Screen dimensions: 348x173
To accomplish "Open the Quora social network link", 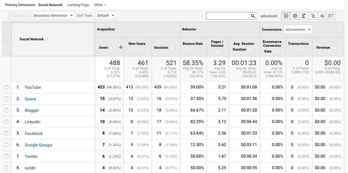I will point(30,99).
